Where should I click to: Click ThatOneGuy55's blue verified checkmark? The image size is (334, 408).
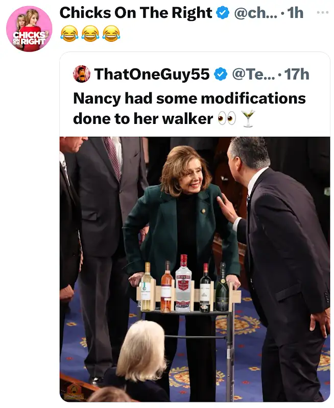[x=220, y=74]
